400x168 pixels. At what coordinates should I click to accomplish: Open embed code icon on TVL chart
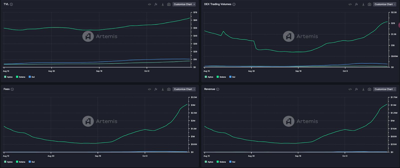click(x=149, y=4)
